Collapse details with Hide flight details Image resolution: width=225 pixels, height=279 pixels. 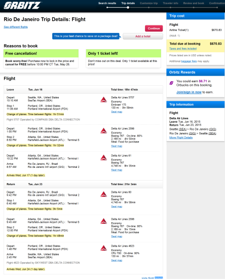point(152,278)
